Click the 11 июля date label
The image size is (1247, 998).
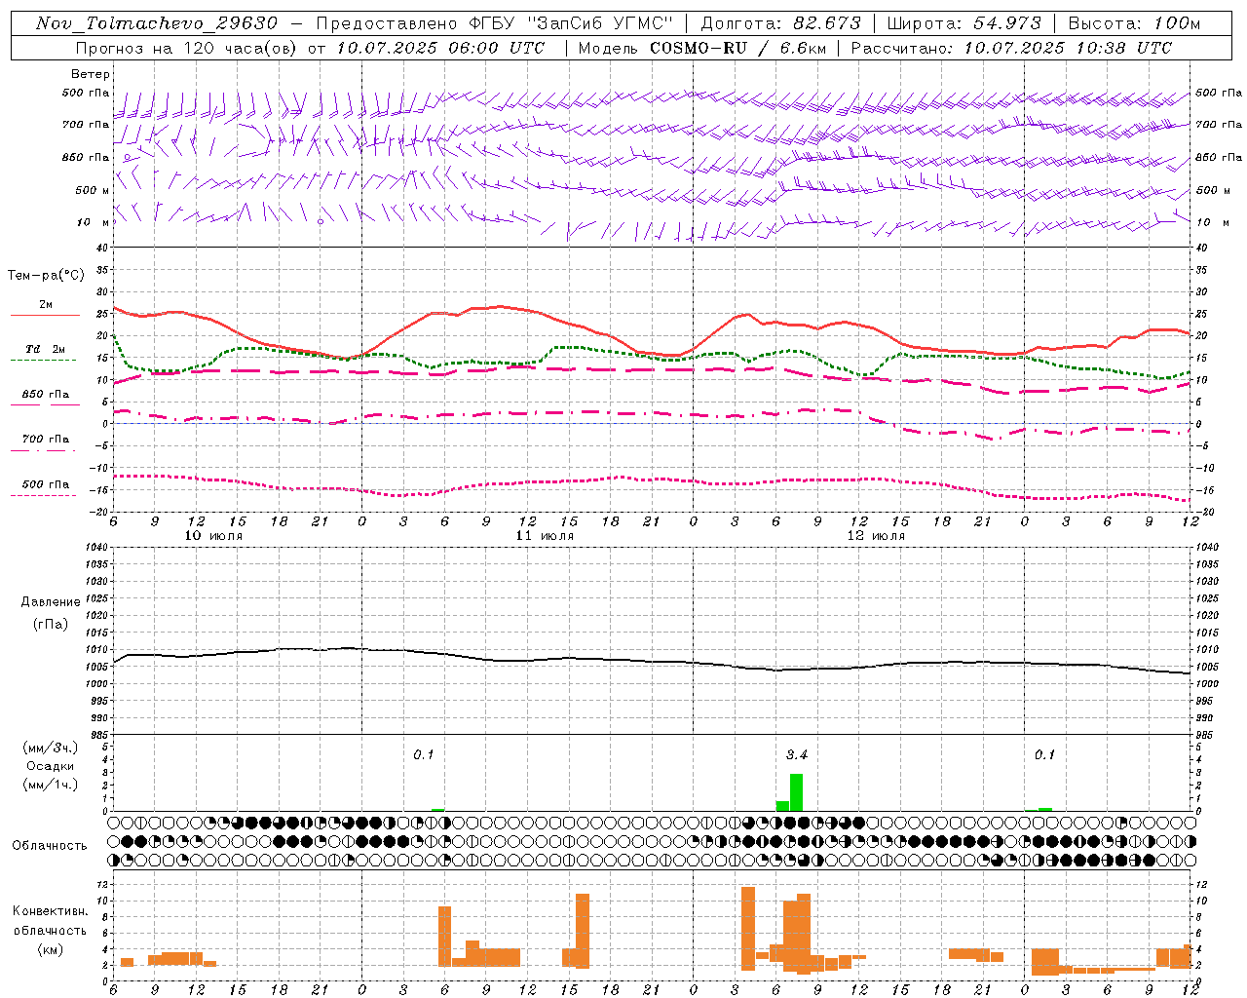pos(545,536)
